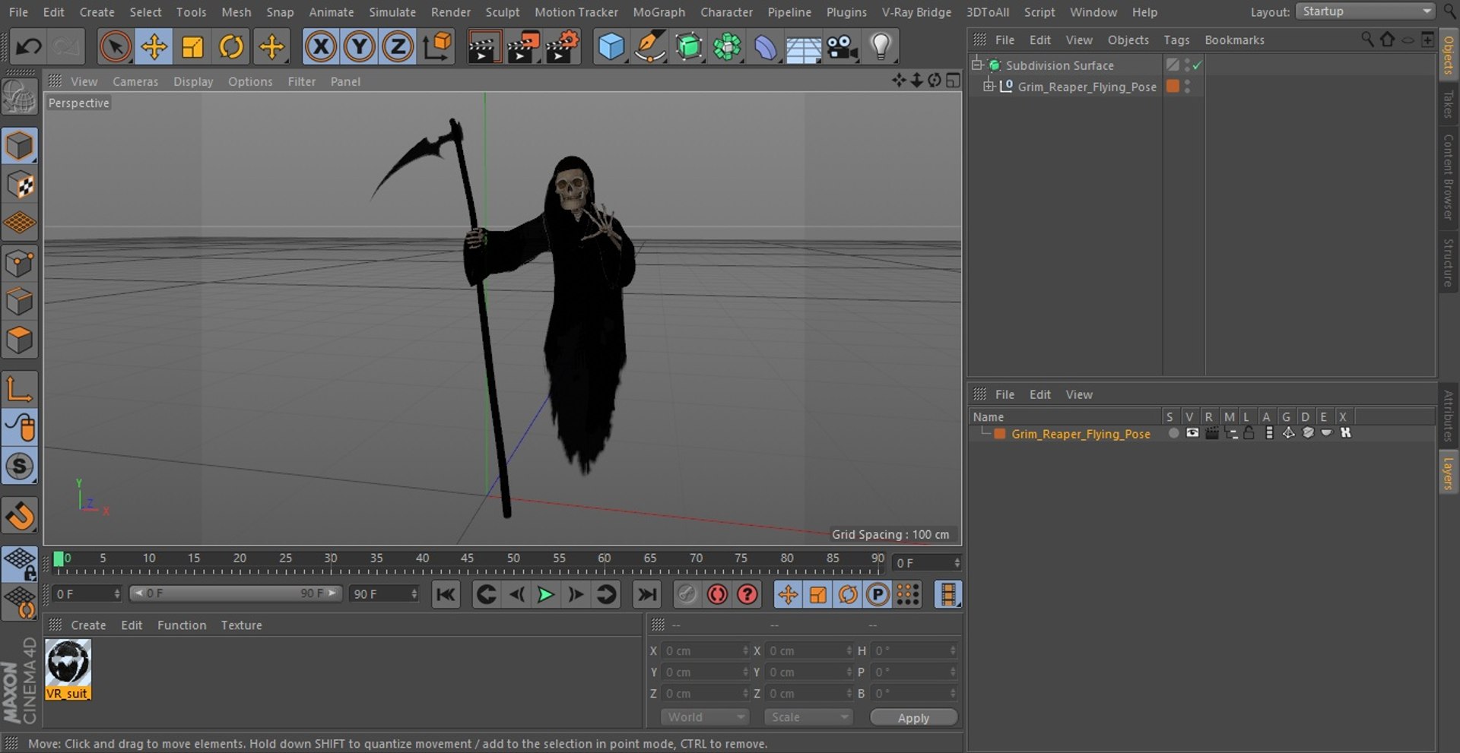Open Edit Render Settings icon
This screenshot has height=753, width=1460.
(563, 47)
